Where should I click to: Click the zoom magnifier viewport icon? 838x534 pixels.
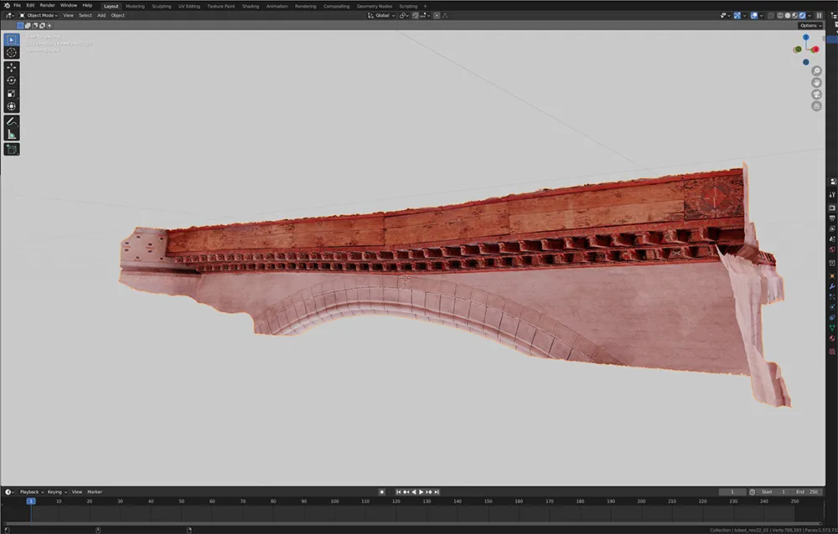click(816, 71)
